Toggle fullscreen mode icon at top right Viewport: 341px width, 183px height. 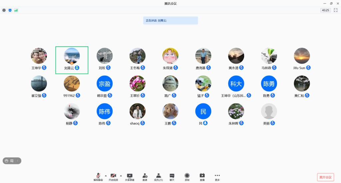(335, 10)
